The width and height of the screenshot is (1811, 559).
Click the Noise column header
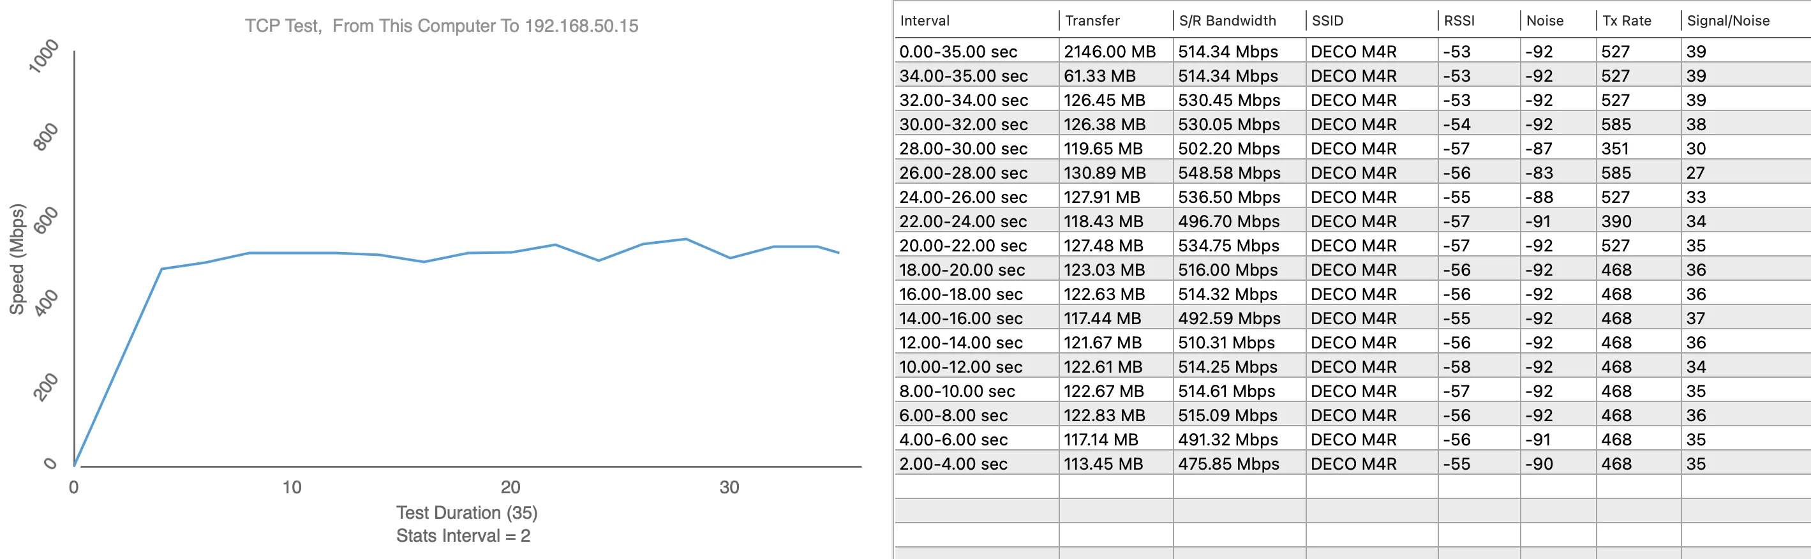click(x=1544, y=21)
